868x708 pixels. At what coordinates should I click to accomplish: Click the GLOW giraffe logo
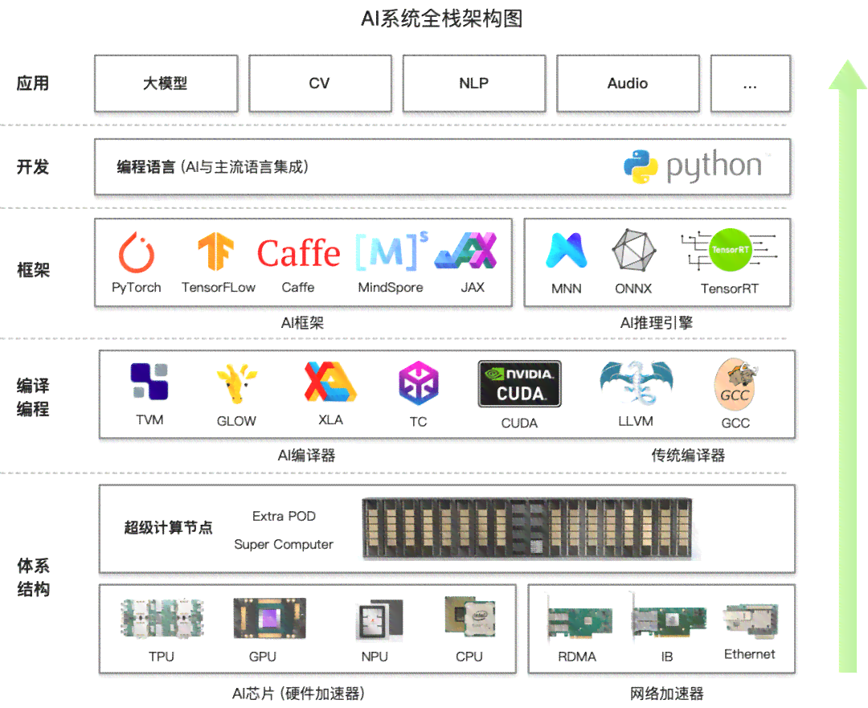tap(236, 383)
